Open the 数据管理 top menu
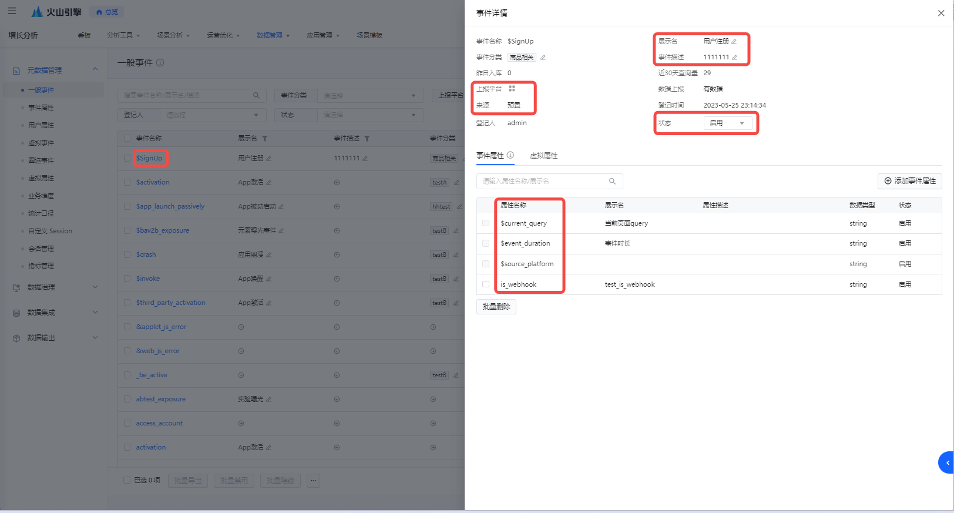 (273, 35)
